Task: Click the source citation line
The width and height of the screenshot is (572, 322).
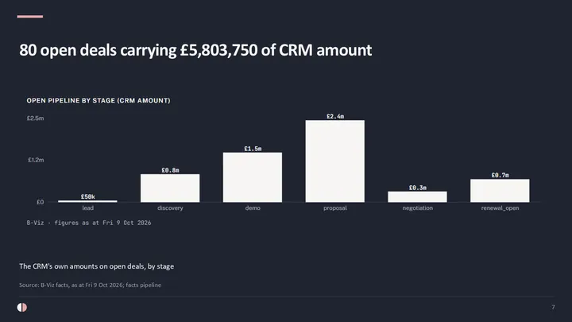Action: pyautogui.click(x=90, y=285)
